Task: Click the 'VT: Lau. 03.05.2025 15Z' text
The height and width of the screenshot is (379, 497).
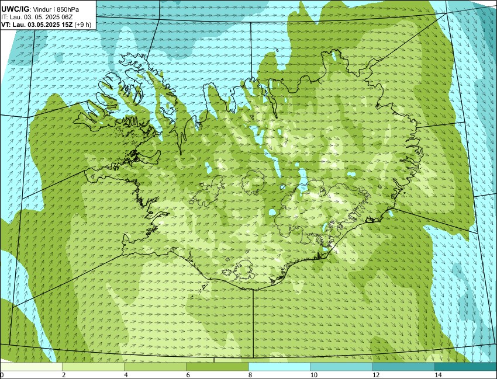Action: click(x=37, y=25)
